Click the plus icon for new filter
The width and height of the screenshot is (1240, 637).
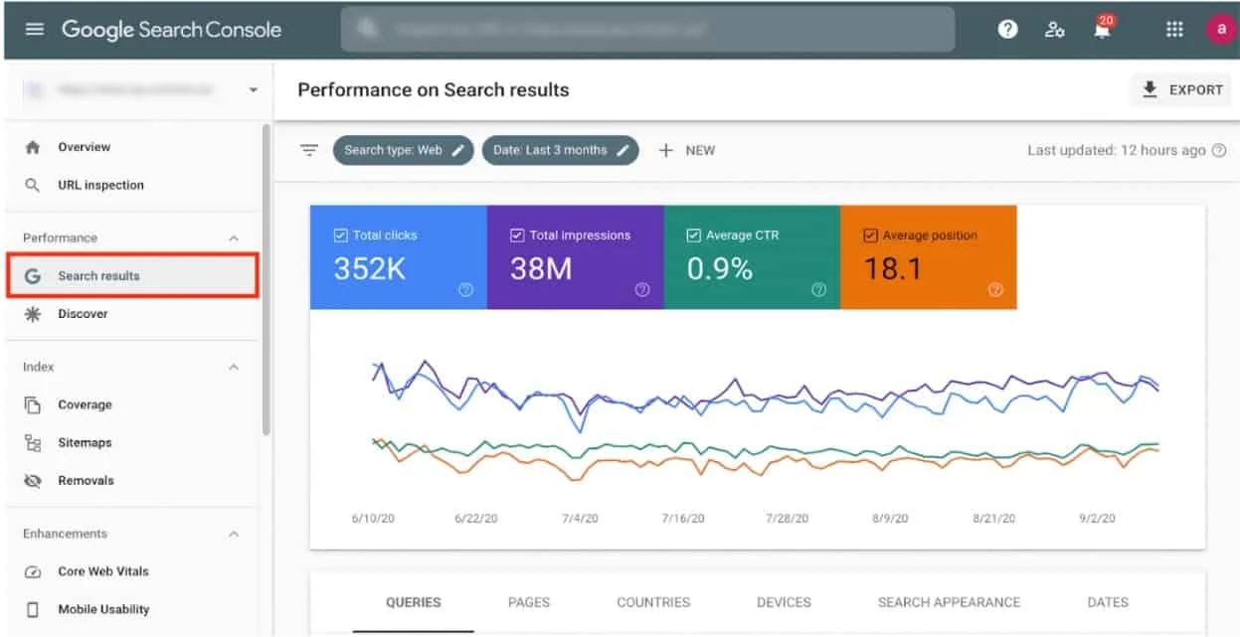666,150
